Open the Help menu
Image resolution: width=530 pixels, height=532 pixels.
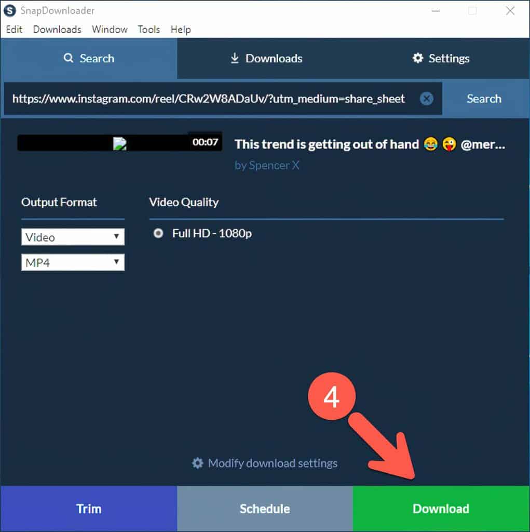pyautogui.click(x=181, y=30)
